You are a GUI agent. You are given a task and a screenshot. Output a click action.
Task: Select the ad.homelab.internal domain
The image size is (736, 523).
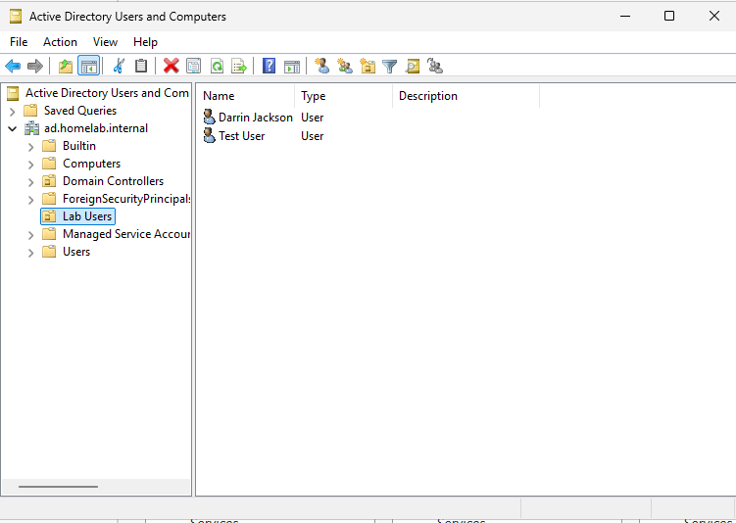pyautogui.click(x=96, y=128)
